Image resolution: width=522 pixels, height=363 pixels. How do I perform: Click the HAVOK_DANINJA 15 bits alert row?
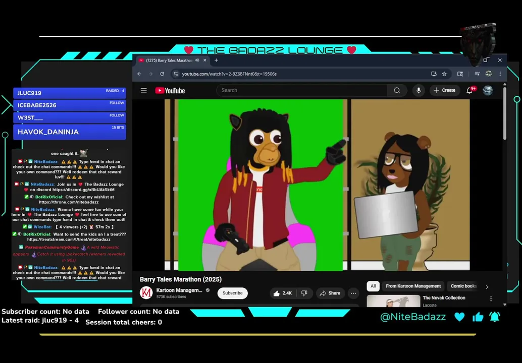point(70,132)
